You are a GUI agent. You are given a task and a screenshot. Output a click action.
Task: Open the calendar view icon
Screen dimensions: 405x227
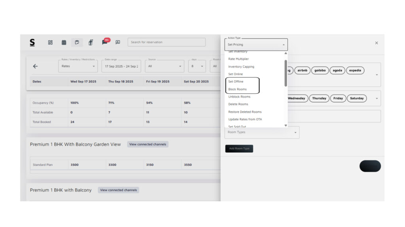64,43
